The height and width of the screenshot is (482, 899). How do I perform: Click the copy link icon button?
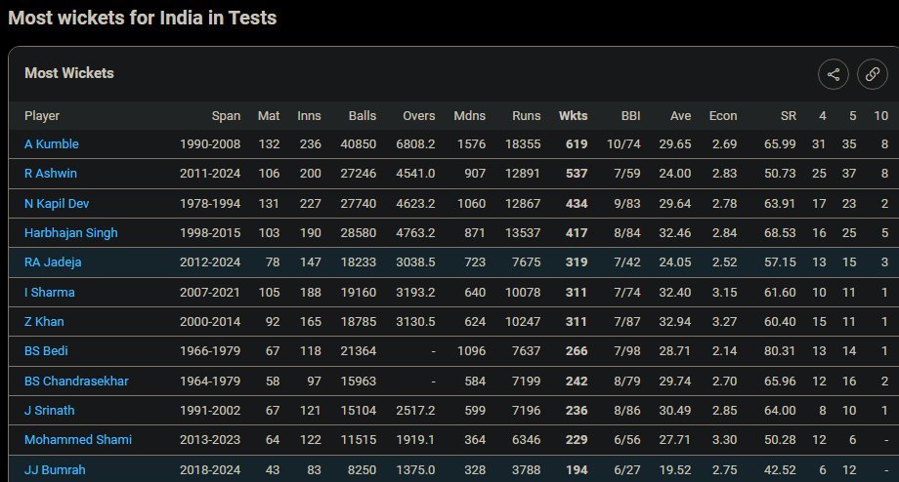click(873, 74)
